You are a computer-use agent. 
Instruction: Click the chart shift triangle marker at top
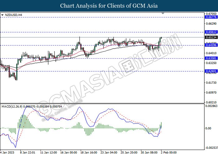(x=163, y=13)
